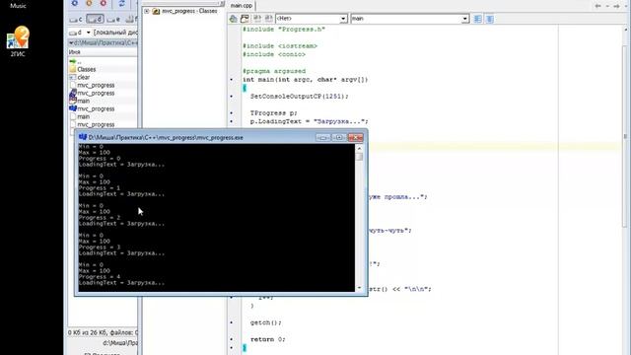Click the TProgress p; declaration line
631x355 pixels.
point(274,113)
